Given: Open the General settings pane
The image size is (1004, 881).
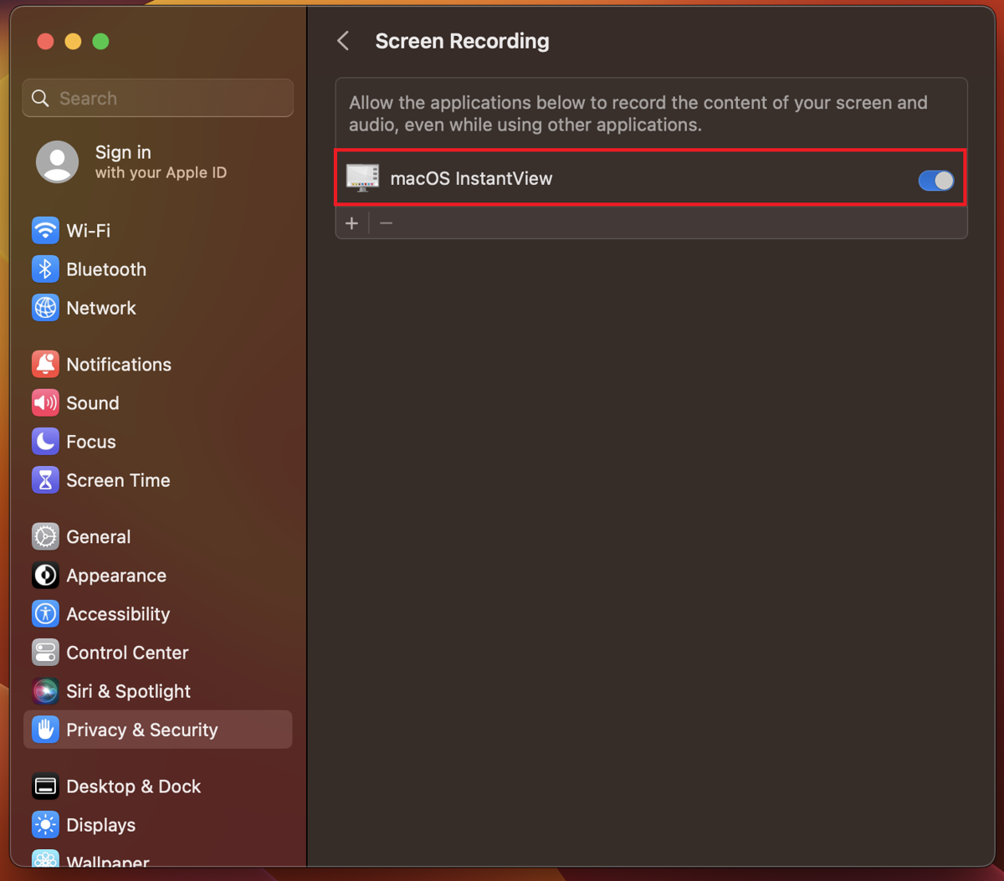Looking at the screenshot, I should (98, 537).
